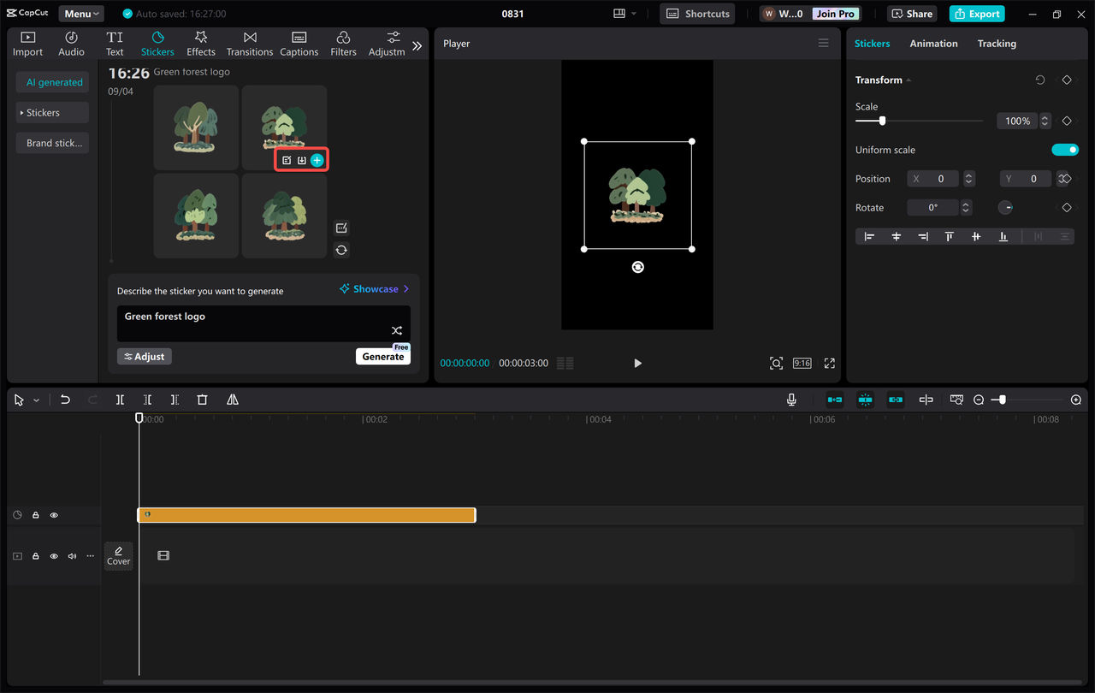Click the Mirror icon in the timeline toolbar

232,400
